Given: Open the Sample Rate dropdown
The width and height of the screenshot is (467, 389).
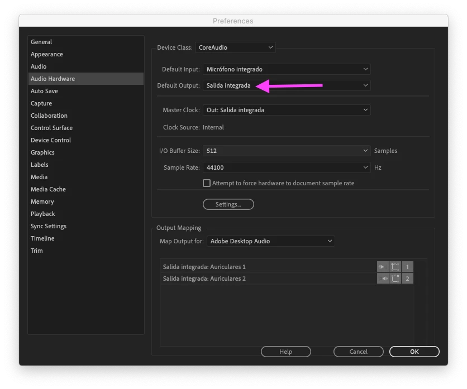Looking at the screenshot, I should 287,167.
